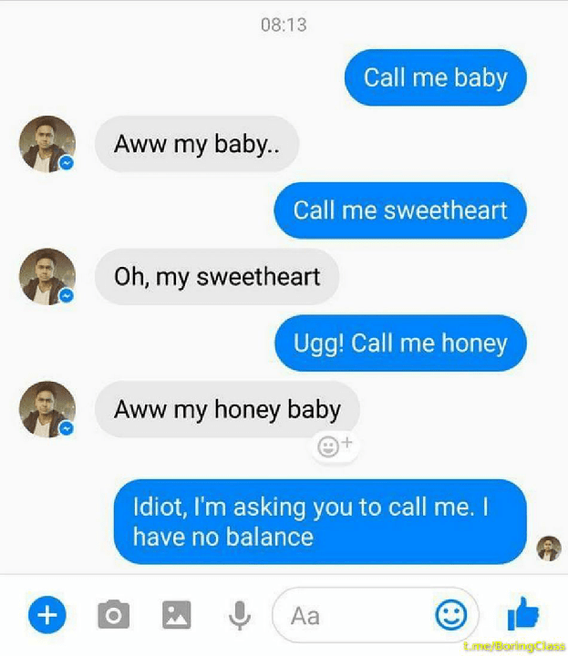Viewport: 568px width, 656px height.
Task: Open sender avatar beside 'Aww my baby..'
Action: [47, 144]
